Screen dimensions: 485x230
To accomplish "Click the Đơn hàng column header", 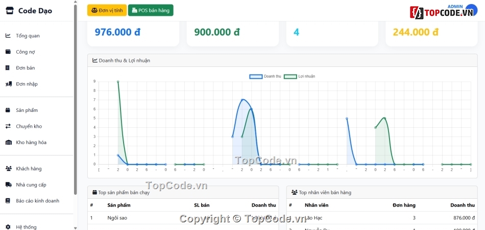I will click(404, 205).
